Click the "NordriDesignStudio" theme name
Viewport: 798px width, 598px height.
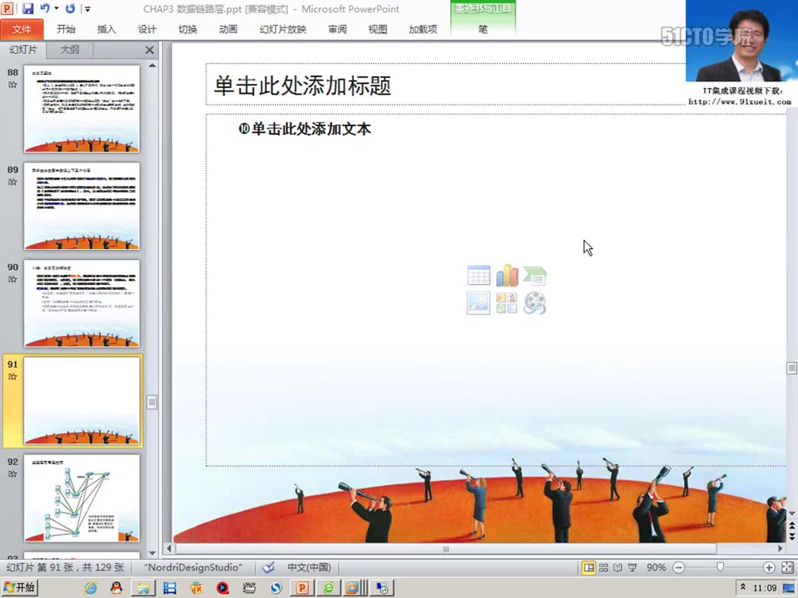(x=193, y=568)
